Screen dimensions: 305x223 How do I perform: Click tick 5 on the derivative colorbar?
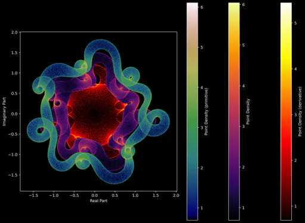[295, 23]
